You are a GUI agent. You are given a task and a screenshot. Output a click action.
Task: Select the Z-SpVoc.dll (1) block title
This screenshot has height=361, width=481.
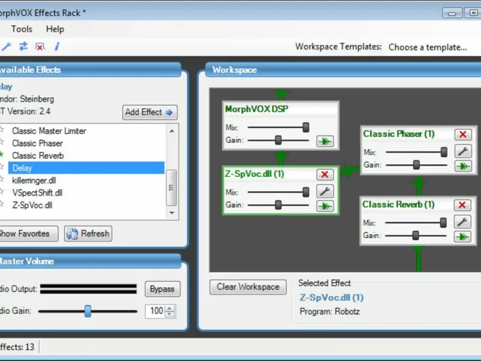(254, 174)
